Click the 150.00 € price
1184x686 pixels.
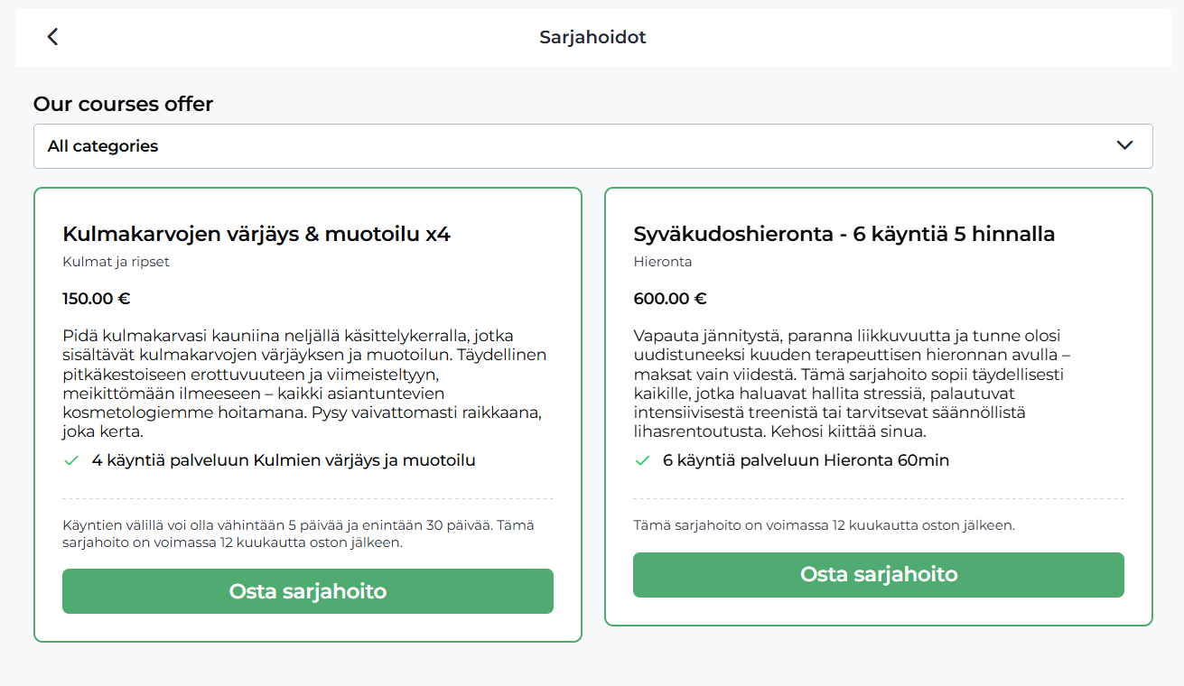click(x=97, y=299)
